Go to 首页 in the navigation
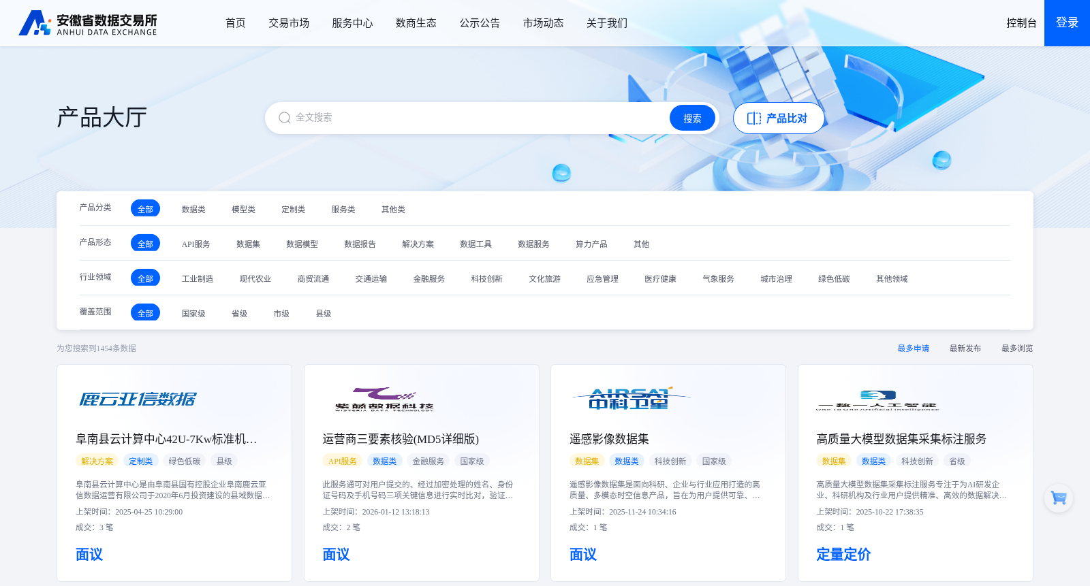The height and width of the screenshot is (586, 1090). pos(236,23)
